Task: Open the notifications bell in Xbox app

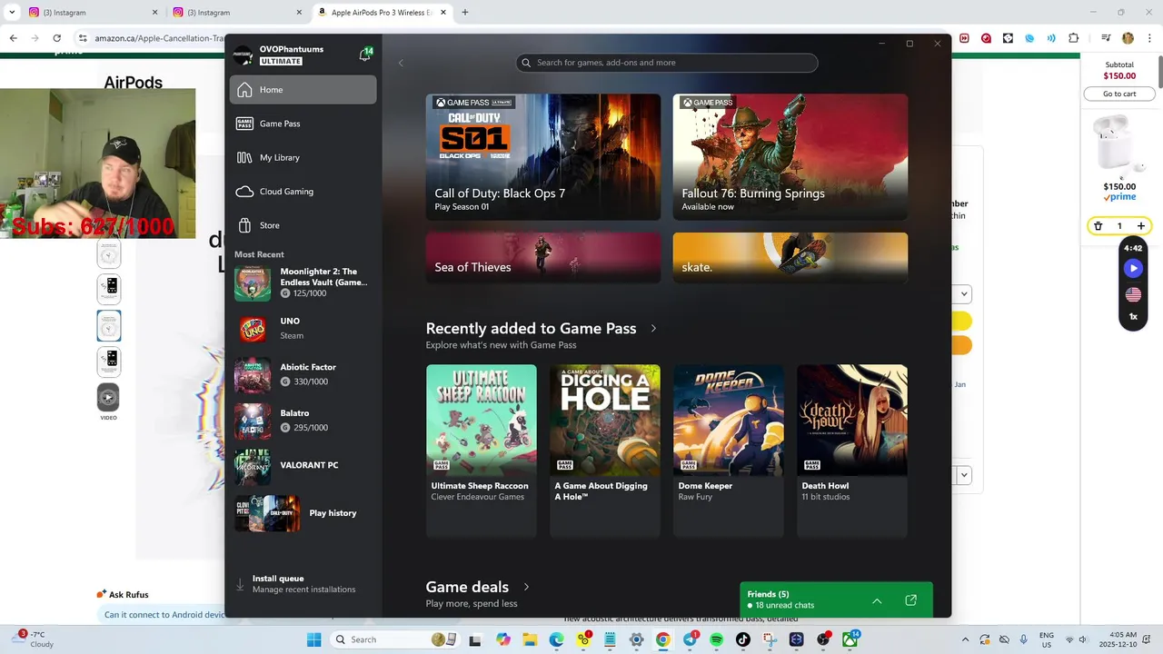Action: (364, 54)
